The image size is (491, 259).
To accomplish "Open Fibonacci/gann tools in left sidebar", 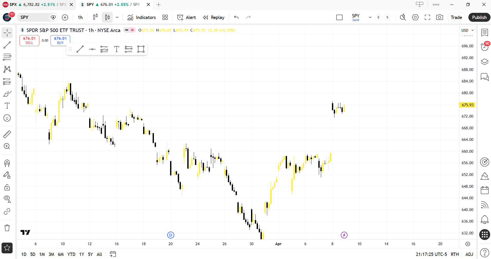I will coord(7,57).
